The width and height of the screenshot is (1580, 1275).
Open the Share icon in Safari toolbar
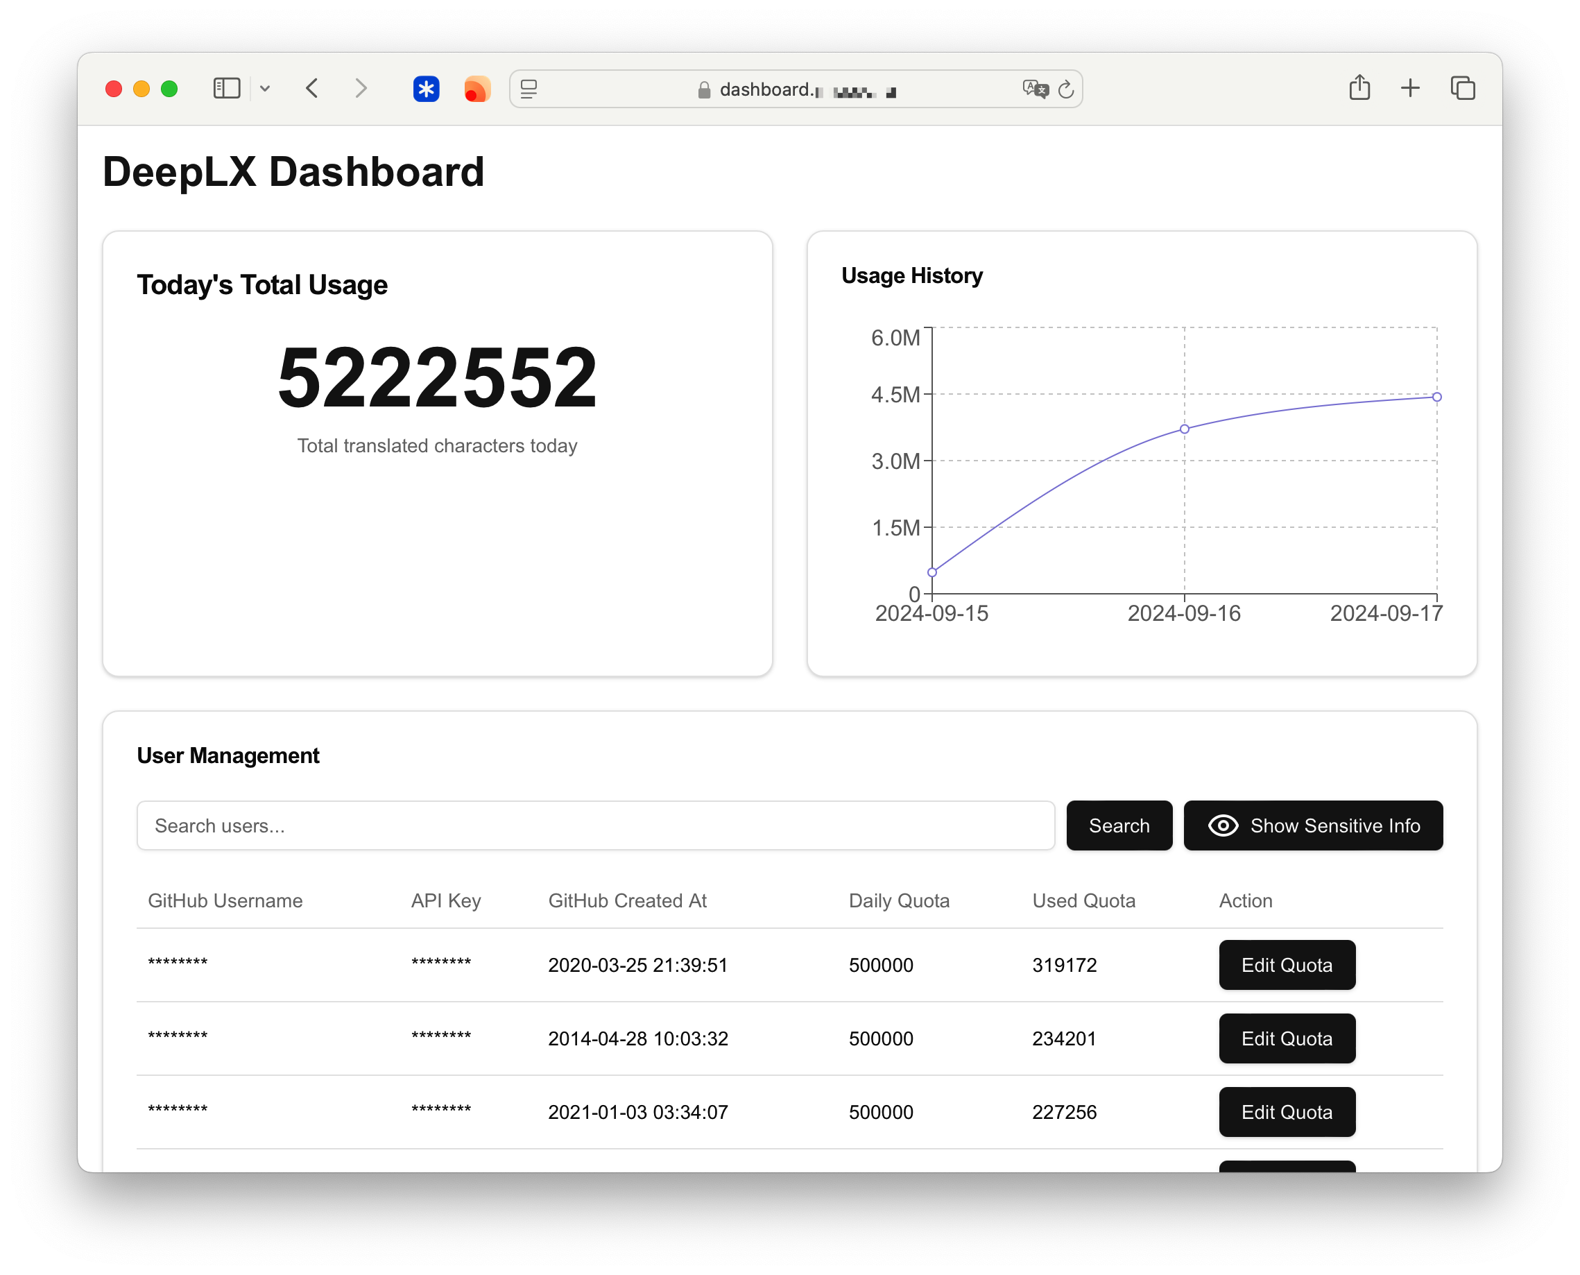1359,87
